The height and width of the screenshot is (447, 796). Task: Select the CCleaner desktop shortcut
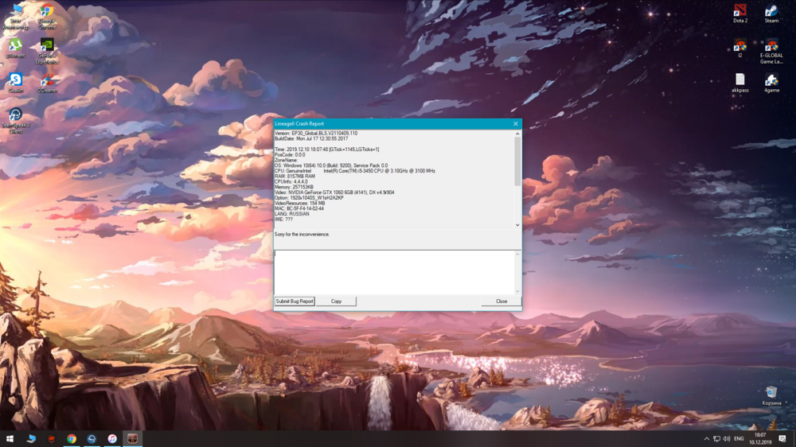click(x=47, y=82)
